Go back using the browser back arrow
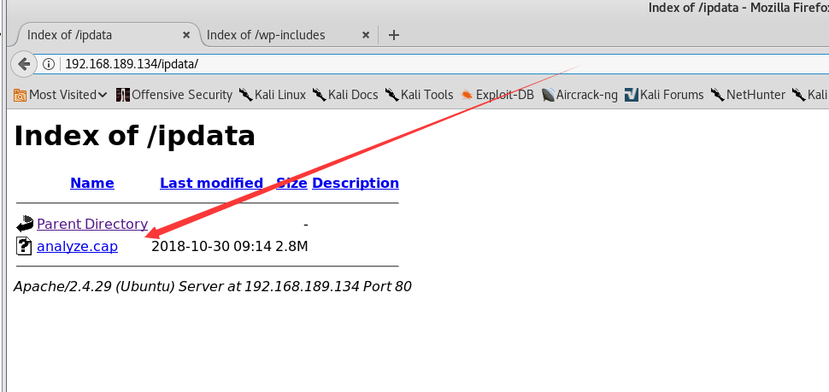This screenshot has width=829, height=392. 24,64
